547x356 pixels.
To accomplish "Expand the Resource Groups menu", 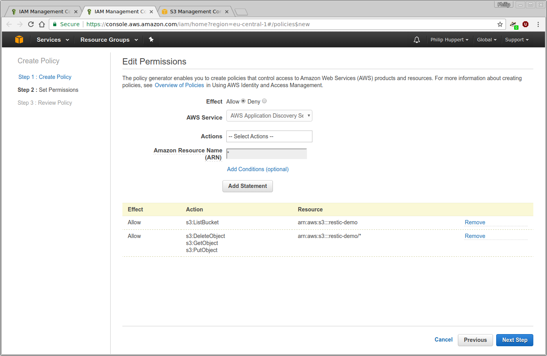I will tap(109, 40).
